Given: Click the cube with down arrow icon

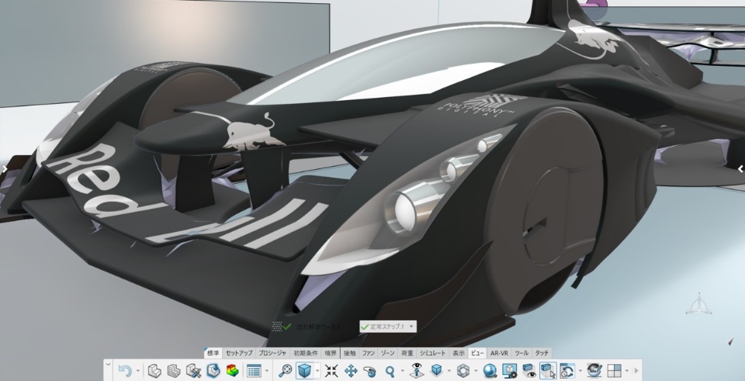Looking at the screenshot, I should click(x=437, y=371).
